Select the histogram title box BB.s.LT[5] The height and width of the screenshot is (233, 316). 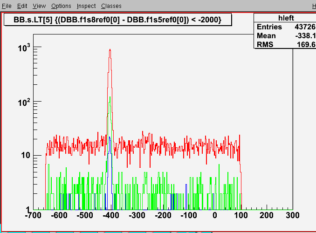click(118, 20)
